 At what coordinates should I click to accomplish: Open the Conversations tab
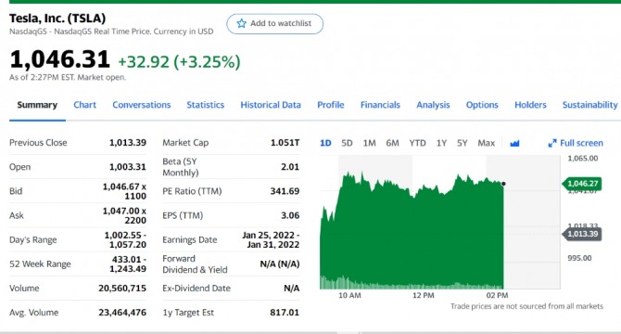point(142,105)
